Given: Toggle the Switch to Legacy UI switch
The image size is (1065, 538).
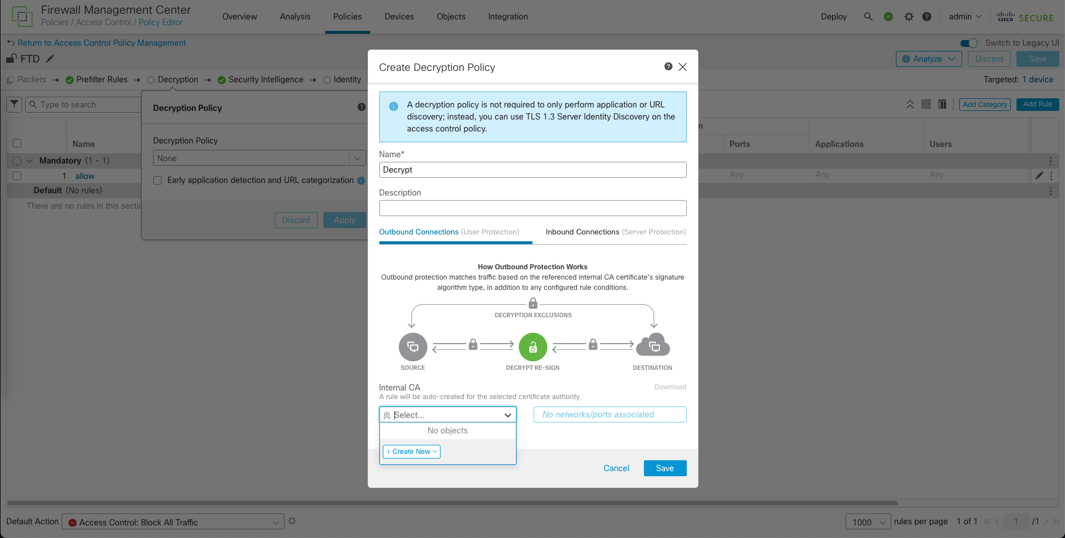Looking at the screenshot, I should [969, 43].
